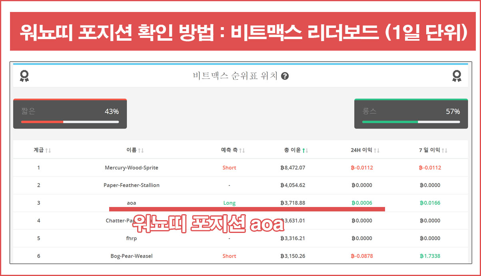Image resolution: width=481 pixels, height=276 pixels.
Task: Open help icon beside 비트맥스 순위표 위치
Action: 285,76
